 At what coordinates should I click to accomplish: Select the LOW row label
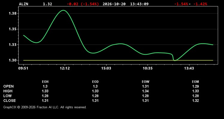pos(7,96)
